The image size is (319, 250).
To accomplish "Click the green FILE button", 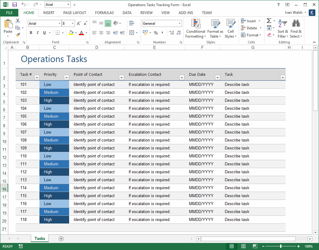I will click(9, 13).
